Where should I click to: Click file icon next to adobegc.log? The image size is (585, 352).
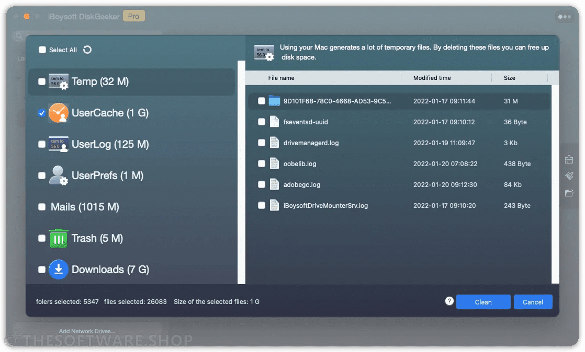click(274, 184)
